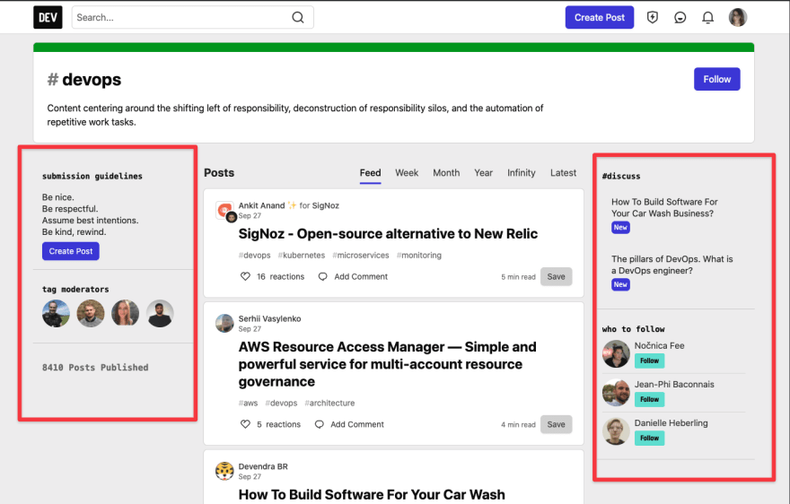This screenshot has height=504, width=790.
Task: Follow Danielle Heberling
Action: point(649,438)
